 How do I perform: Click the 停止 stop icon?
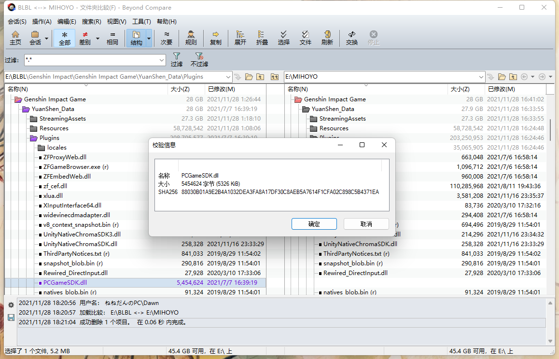click(x=374, y=38)
